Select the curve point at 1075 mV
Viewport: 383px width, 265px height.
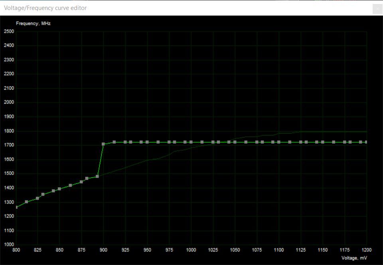click(x=257, y=142)
